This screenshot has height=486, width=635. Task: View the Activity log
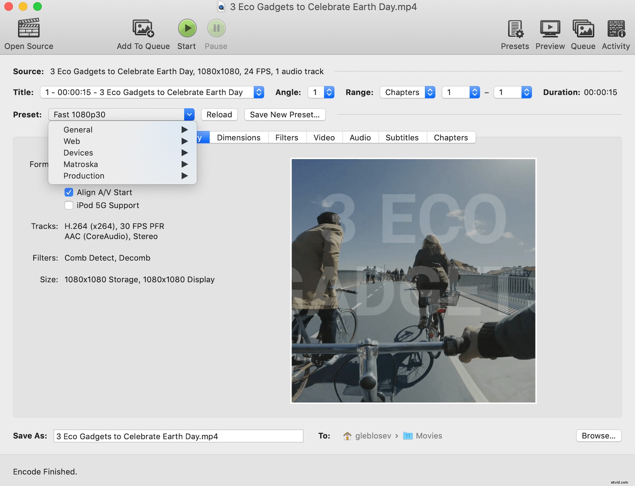[616, 32]
